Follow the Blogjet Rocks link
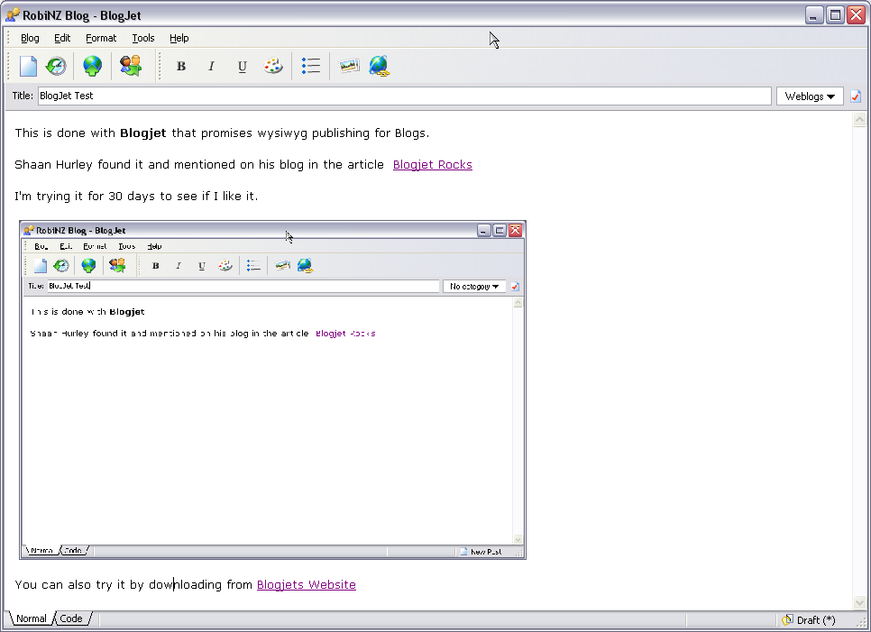871x632 pixels. (432, 164)
